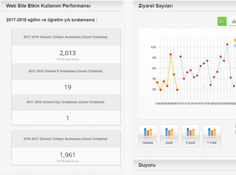This screenshot has width=236, height=175.
Task: Toggle the lower checkbox below the chart legend
Action: (235, 132)
